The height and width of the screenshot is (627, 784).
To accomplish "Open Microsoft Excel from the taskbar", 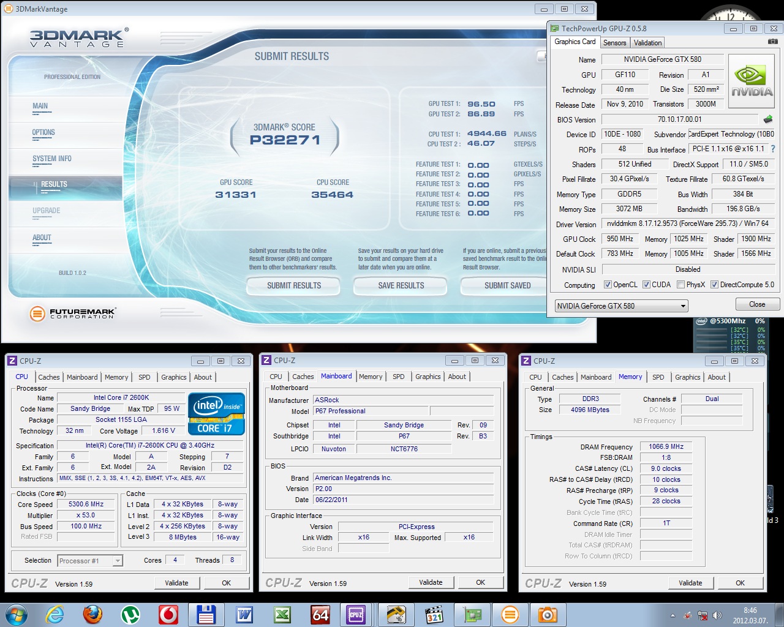I will pyautogui.click(x=282, y=614).
